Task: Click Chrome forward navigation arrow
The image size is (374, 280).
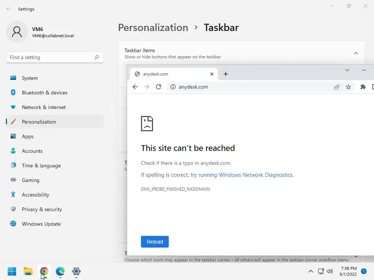Action: click(x=147, y=87)
